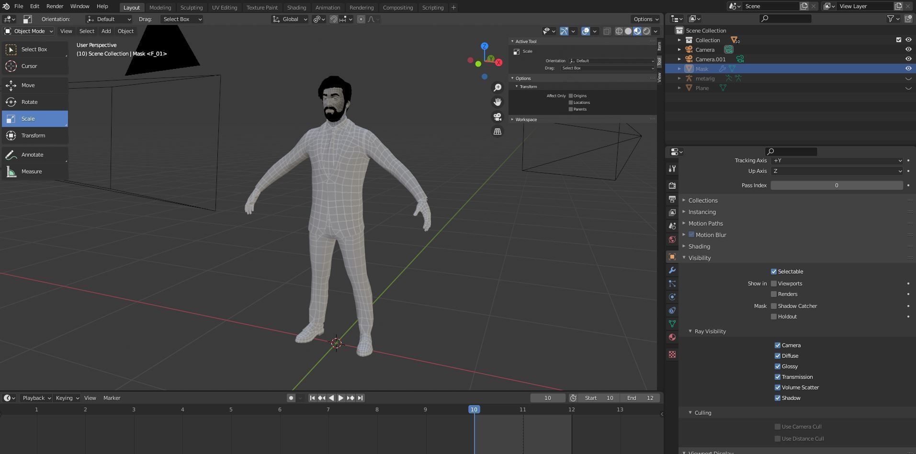Uncheck the Selectable checkbox
Screen dimensions: 916x454
[x=773, y=272]
